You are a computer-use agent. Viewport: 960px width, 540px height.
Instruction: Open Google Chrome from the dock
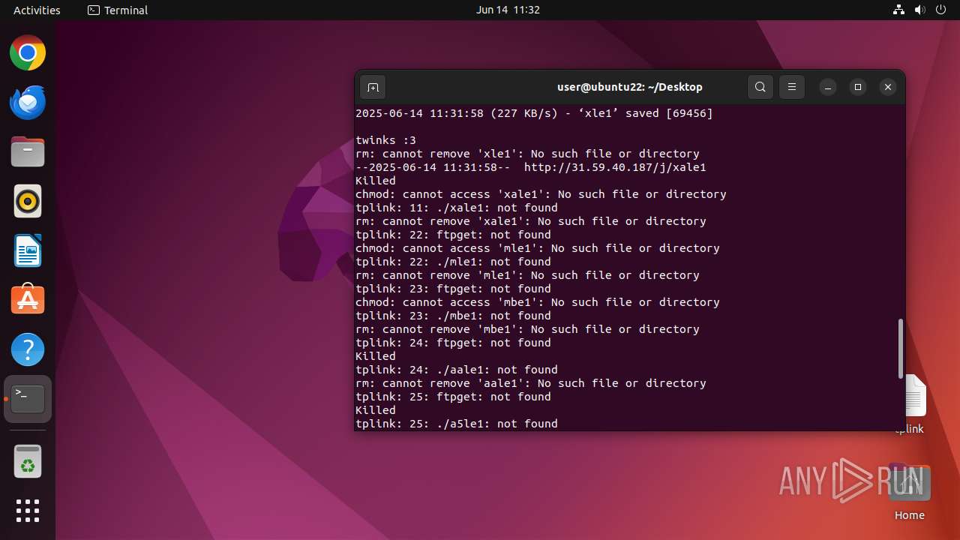click(28, 53)
